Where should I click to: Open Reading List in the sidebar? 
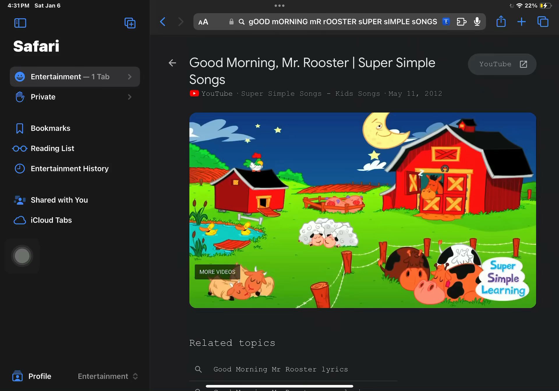52,148
